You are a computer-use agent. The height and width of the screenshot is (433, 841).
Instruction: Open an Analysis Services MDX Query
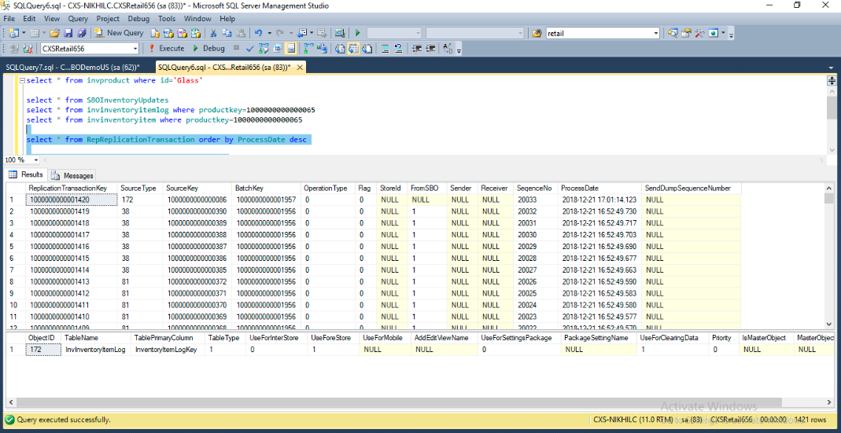point(168,33)
